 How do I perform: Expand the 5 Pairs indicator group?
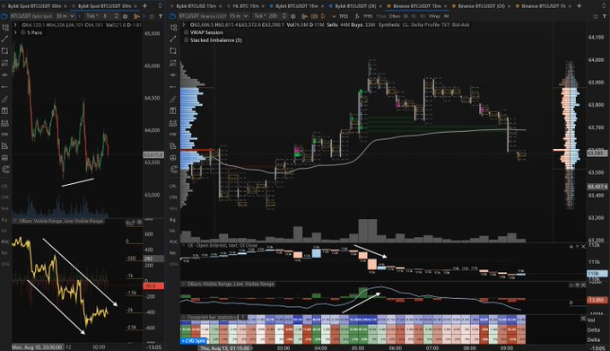[15, 32]
